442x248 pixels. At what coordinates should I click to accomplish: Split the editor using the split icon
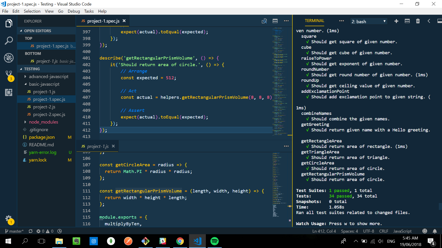click(275, 21)
